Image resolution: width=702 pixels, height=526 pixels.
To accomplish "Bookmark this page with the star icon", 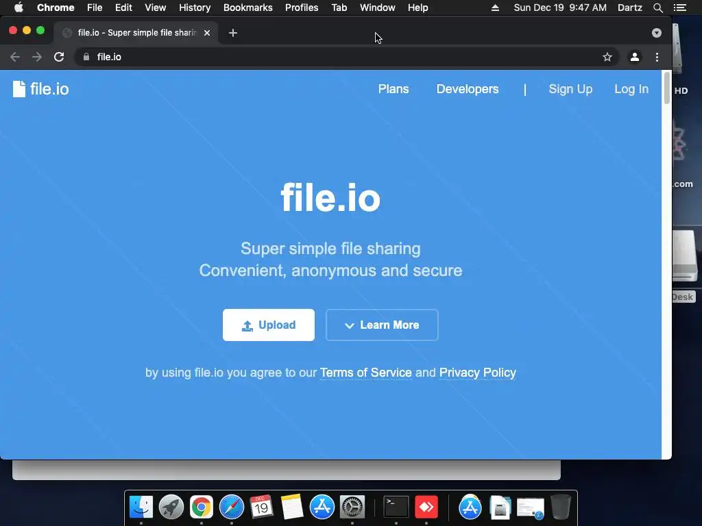I will tap(607, 57).
